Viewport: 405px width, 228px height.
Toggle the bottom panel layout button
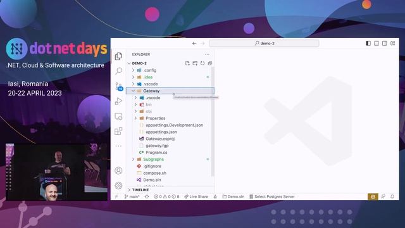(377, 43)
